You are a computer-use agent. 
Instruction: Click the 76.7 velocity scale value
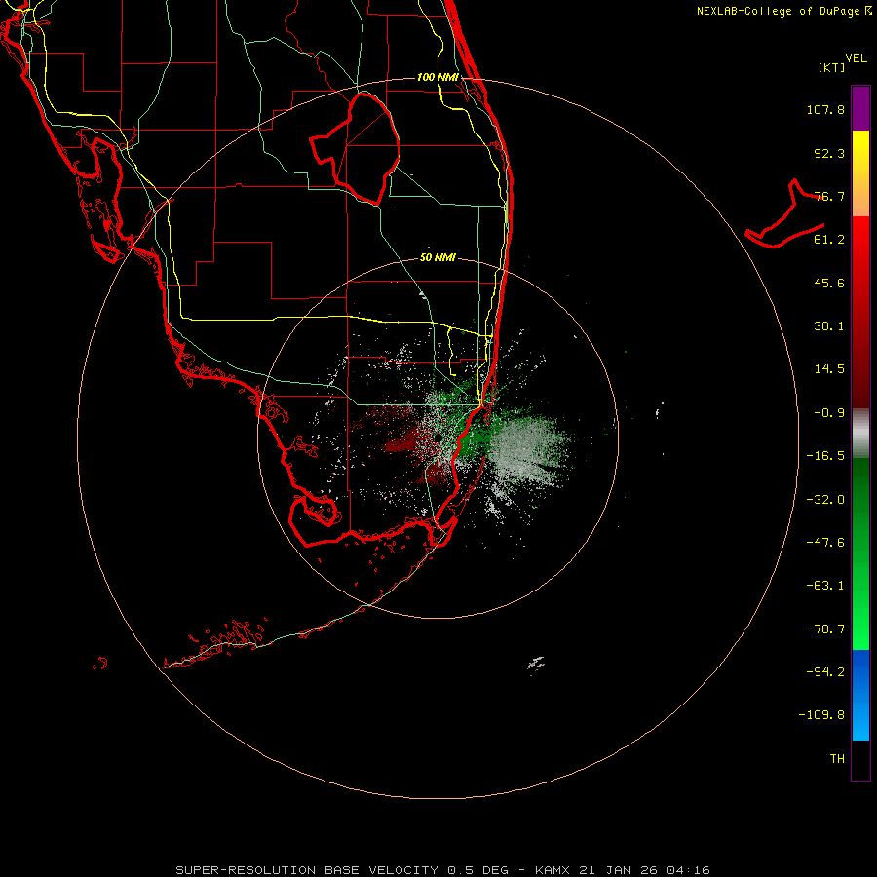pos(829,196)
